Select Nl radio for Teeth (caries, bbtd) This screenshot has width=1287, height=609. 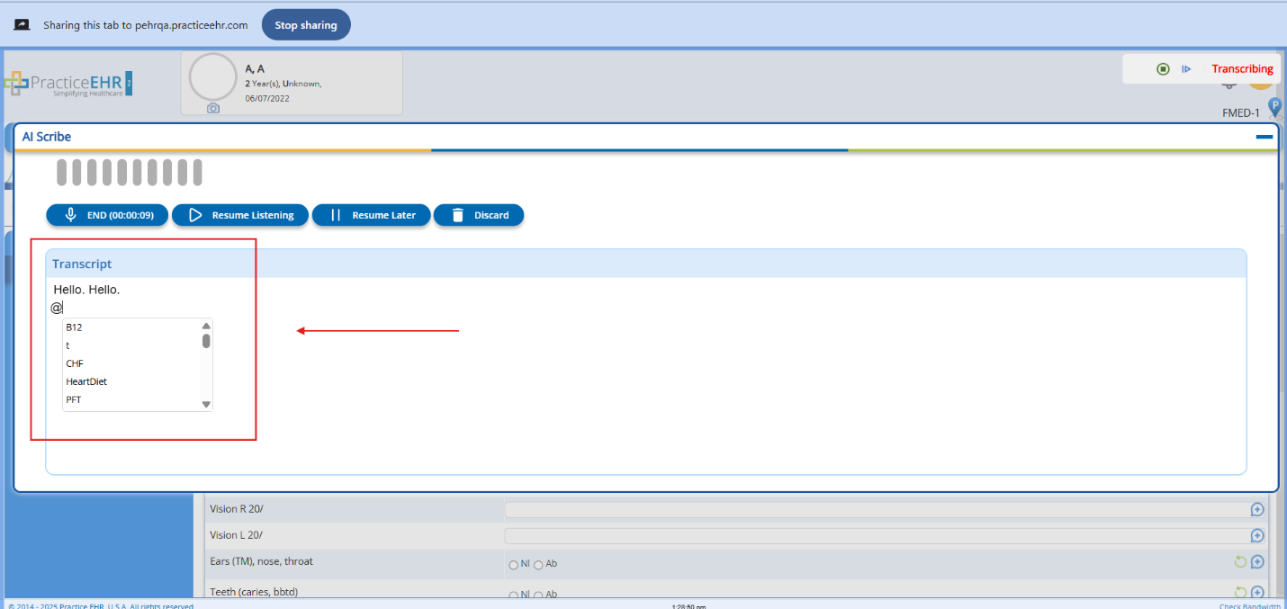pos(514,595)
